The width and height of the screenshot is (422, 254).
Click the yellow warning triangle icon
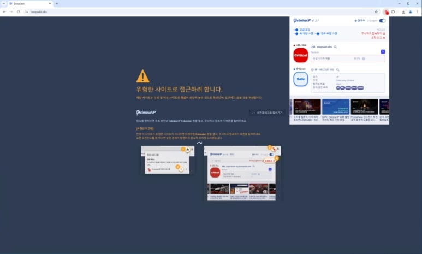[x=142, y=76]
